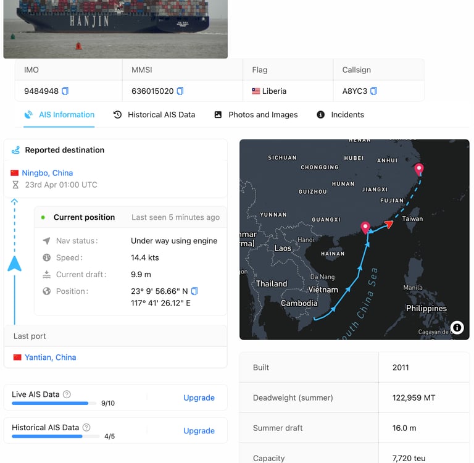Click the '9/10' Live AIS score
The height and width of the screenshot is (463, 474).
tap(108, 403)
